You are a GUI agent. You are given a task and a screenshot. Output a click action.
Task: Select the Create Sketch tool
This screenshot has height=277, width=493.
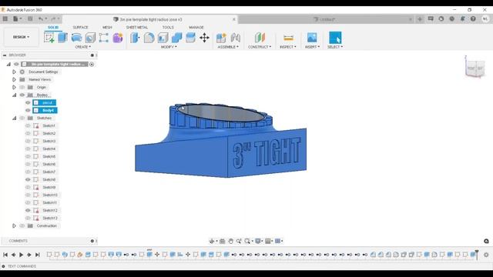(x=49, y=38)
